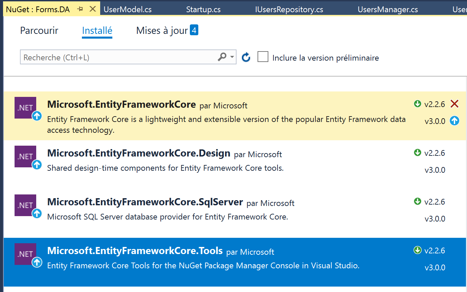Click installed indicator of EntityFrameworkCore.Tools

[418, 250]
